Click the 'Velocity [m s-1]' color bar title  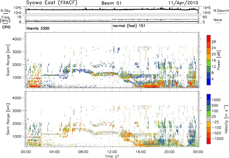[226, 119]
